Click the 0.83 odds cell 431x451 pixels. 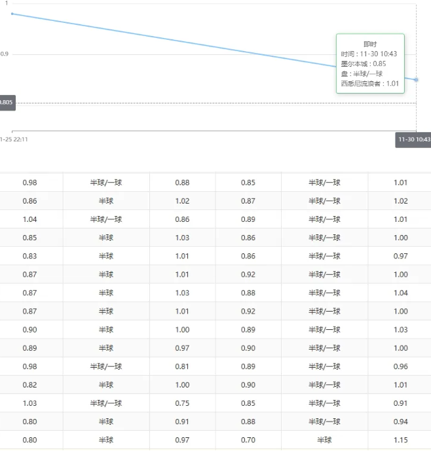29,256
